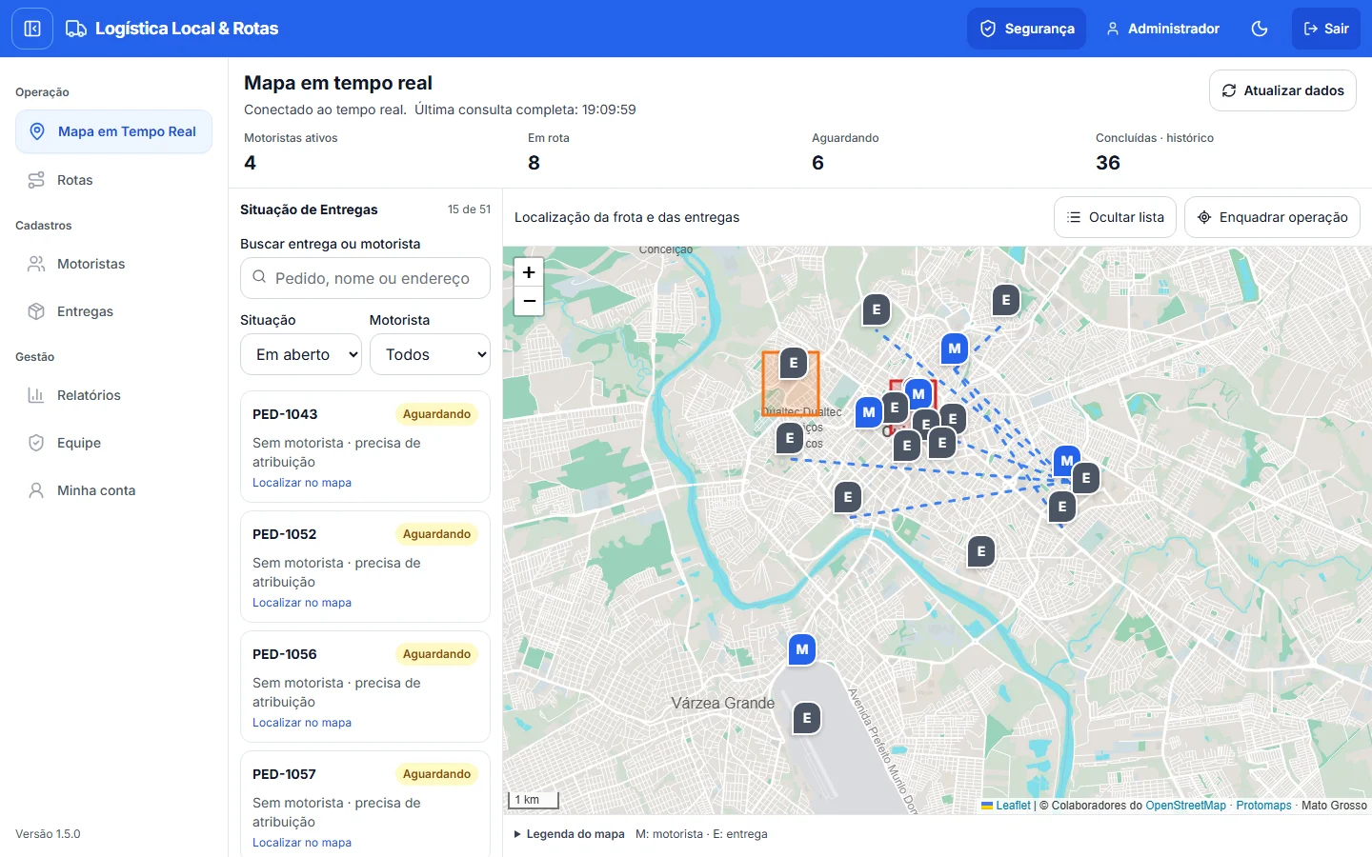1372x857 pixels.
Task: Select the delivery marker on the airport runway
Action: click(807, 719)
